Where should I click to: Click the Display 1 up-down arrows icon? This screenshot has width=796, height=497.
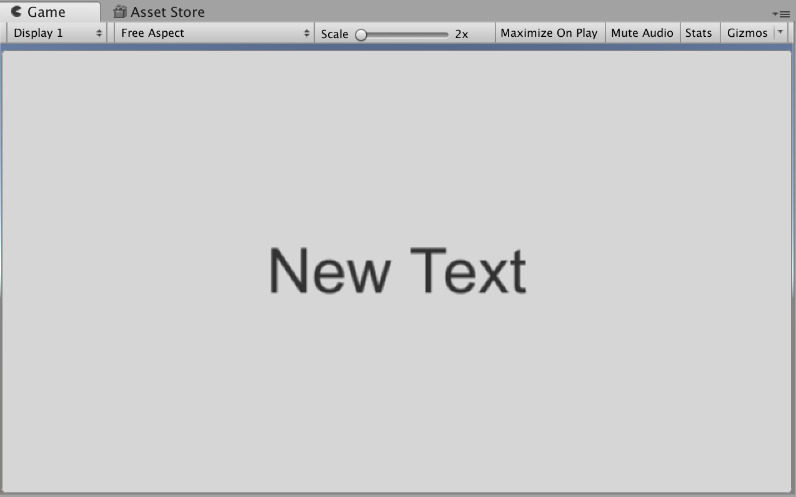(99, 32)
